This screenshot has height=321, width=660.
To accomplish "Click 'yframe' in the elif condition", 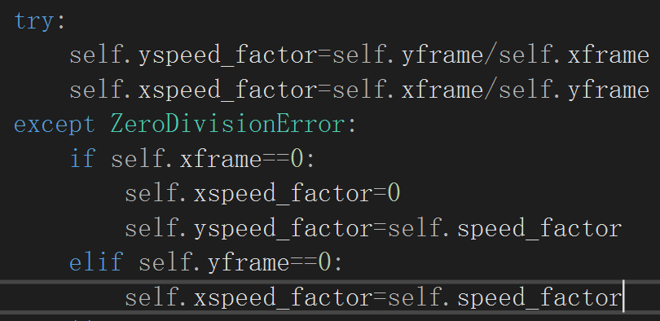I will (249, 263).
